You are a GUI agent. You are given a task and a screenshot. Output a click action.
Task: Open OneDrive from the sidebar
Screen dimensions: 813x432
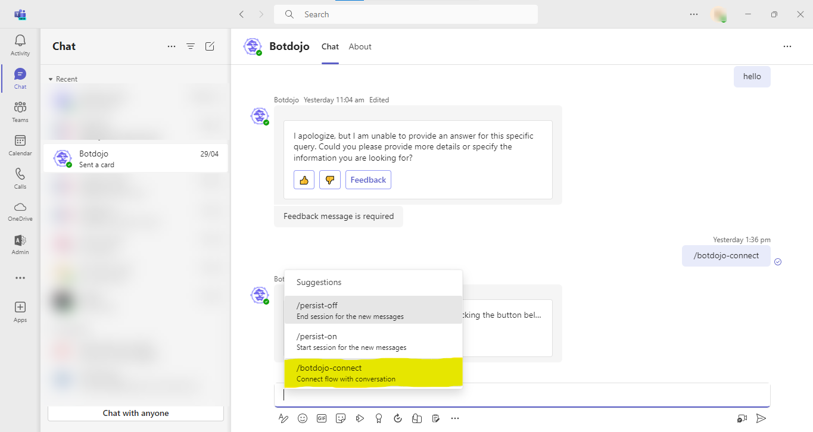20,211
